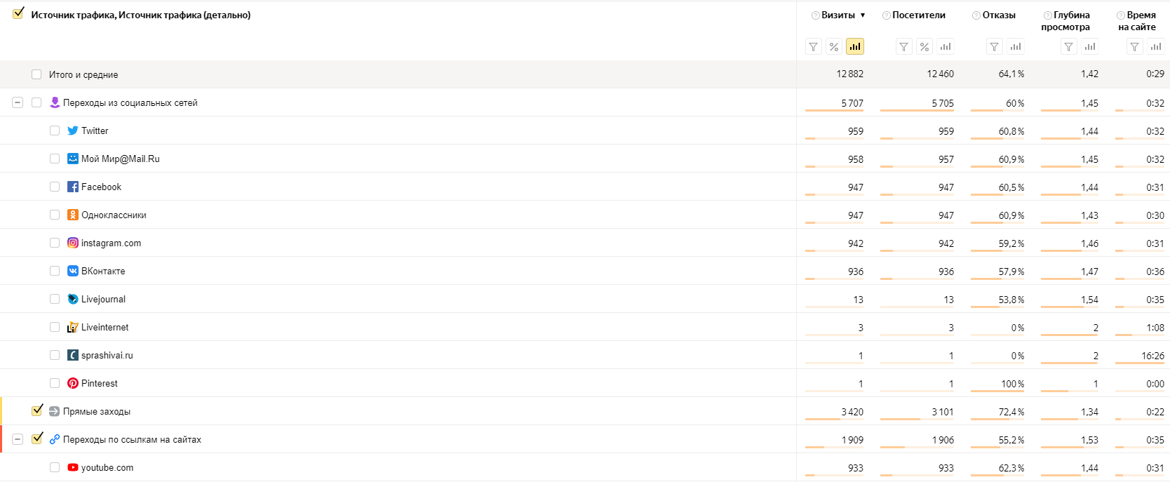Click the highlighted bar chart icon under Визиты
Viewport: 1170px width, 482px height.
[854, 47]
